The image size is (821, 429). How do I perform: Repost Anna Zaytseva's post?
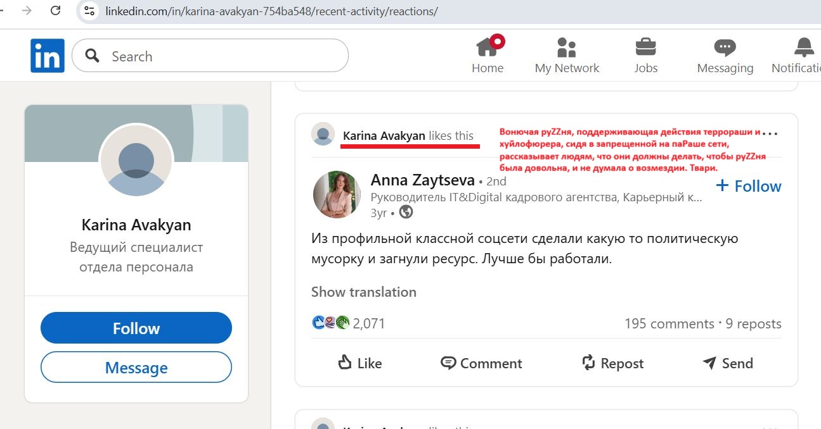point(612,363)
